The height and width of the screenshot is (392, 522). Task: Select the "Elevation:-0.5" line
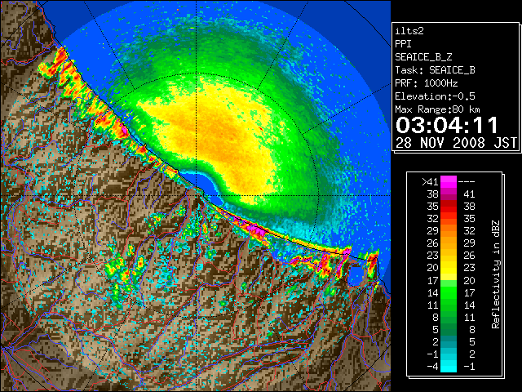[x=435, y=96]
